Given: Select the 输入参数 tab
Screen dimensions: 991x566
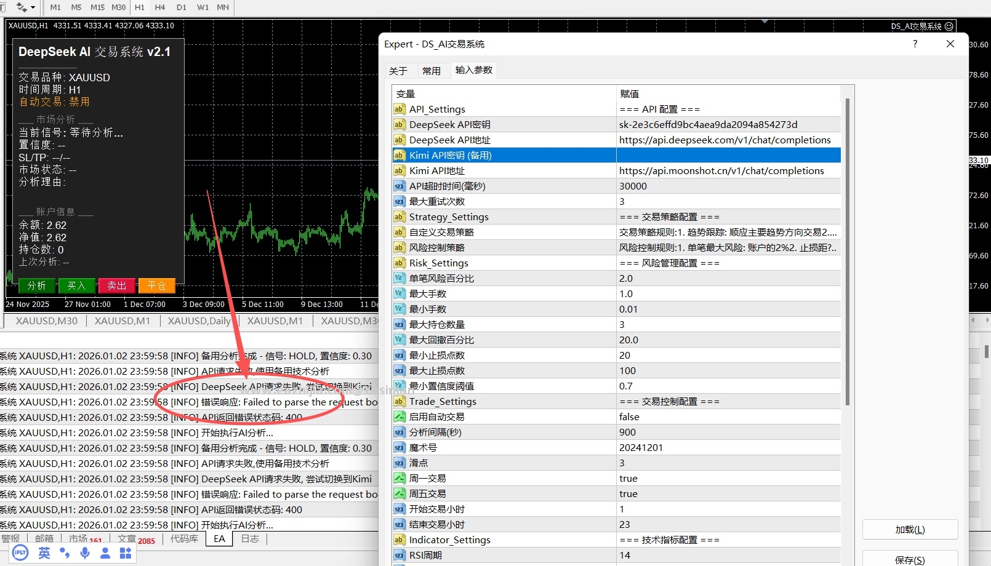Looking at the screenshot, I should click(474, 70).
